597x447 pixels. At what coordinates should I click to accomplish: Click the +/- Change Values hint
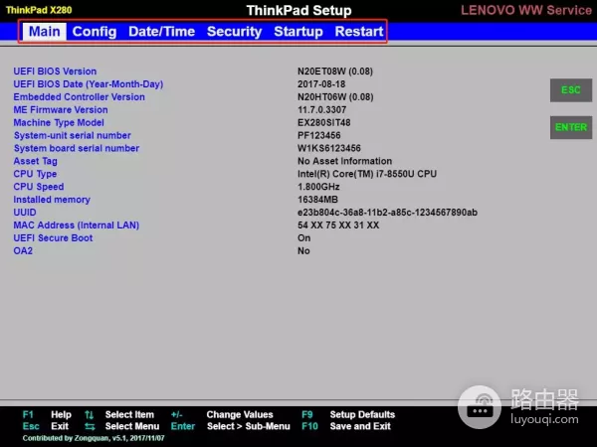[x=222, y=414]
